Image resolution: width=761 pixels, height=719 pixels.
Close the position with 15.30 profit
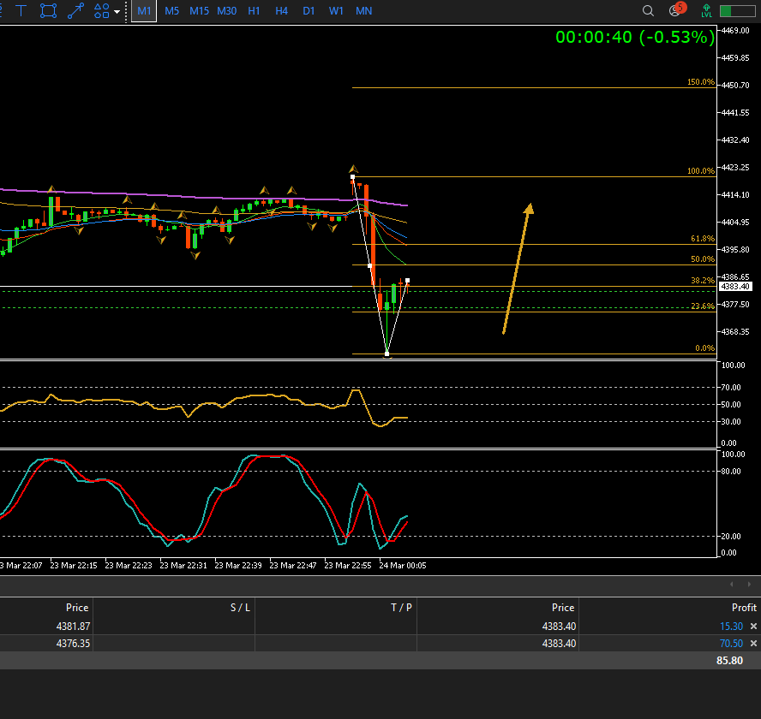[x=753, y=627]
